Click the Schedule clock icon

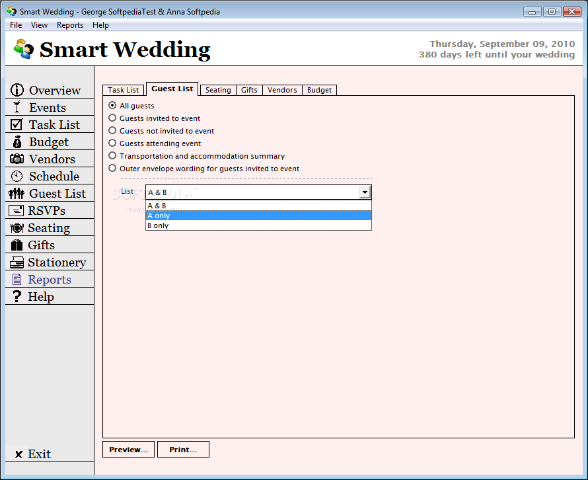tap(17, 176)
